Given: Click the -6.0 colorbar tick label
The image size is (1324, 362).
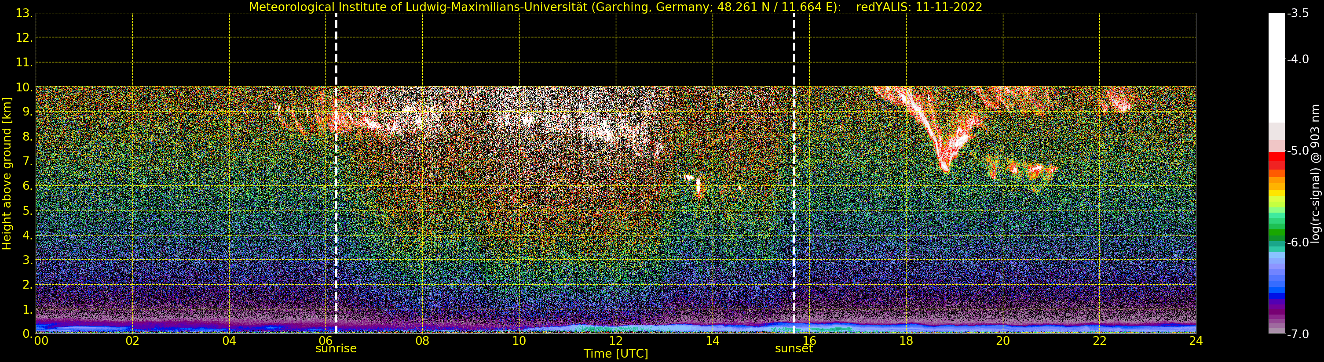Looking at the screenshot, I should 1298,243.
